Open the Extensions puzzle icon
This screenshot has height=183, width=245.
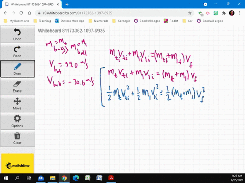pos(224,13)
